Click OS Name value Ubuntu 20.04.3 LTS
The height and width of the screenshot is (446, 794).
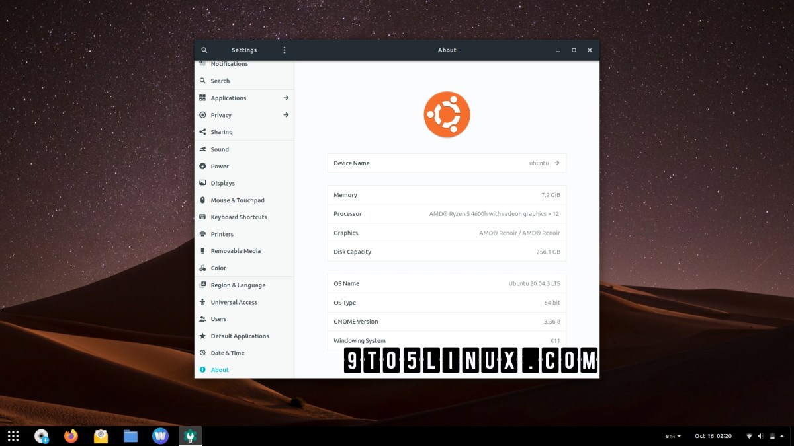(535, 283)
